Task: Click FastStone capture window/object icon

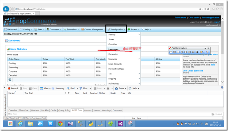Action: [x=174, y=52]
